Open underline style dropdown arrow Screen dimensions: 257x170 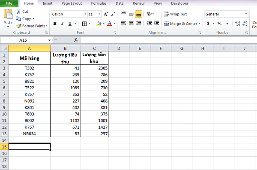(x=75, y=24)
